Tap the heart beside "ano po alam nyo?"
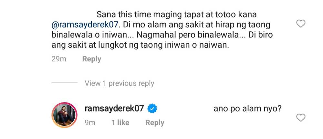 300,118
